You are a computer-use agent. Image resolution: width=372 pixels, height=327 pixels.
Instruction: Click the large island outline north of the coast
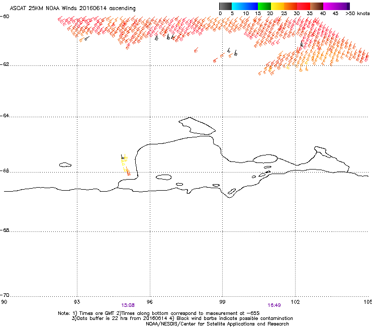(197, 126)
